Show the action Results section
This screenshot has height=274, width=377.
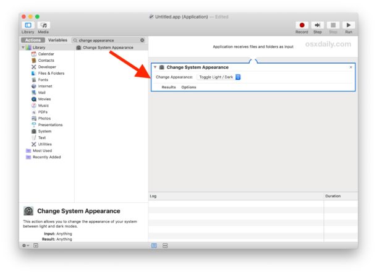click(x=169, y=87)
